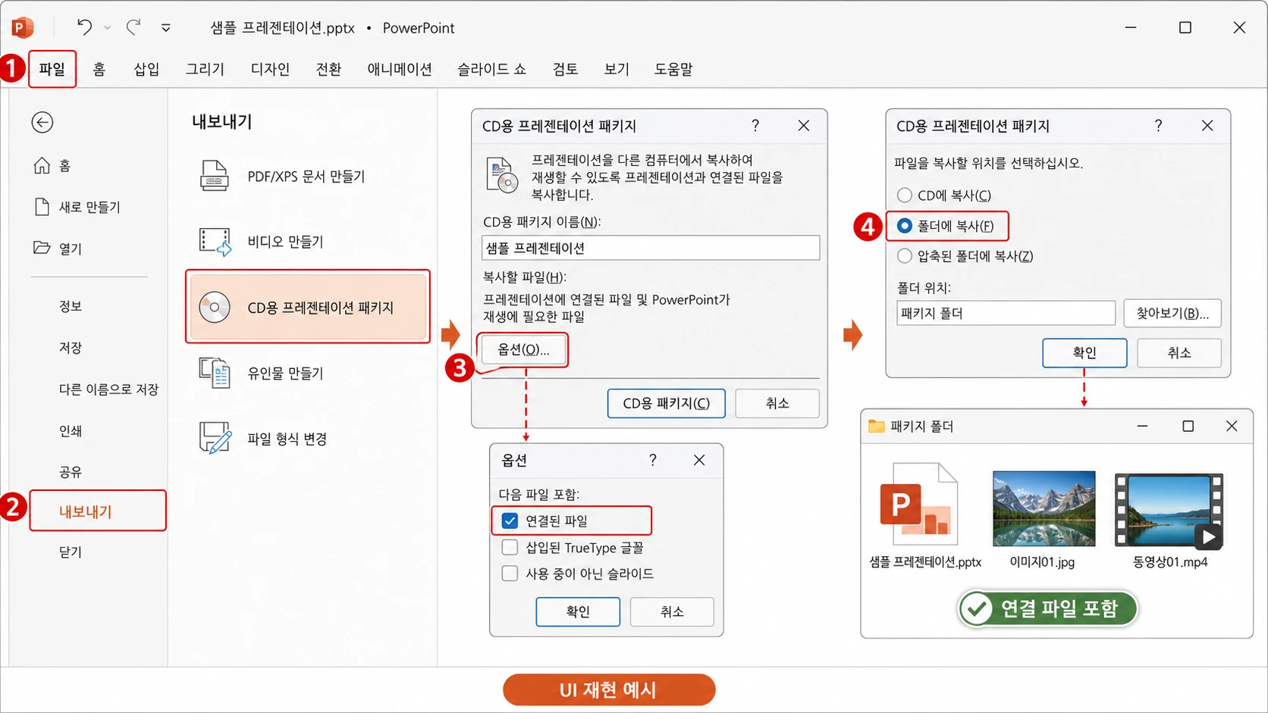Screen dimensions: 1268x713
Task: Open the 파일 tab
Action: (x=52, y=69)
